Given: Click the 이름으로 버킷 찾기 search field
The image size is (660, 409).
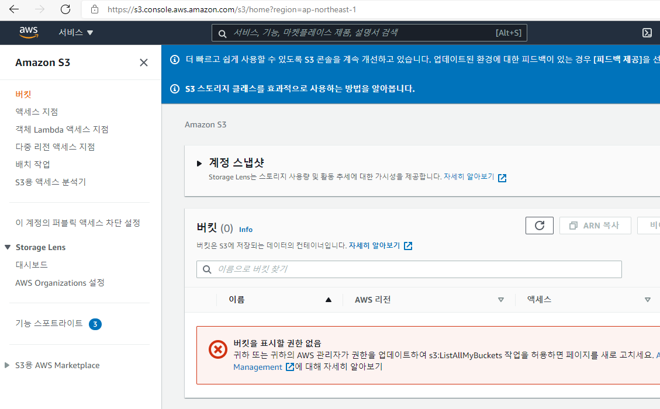Looking at the screenshot, I should [x=409, y=269].
